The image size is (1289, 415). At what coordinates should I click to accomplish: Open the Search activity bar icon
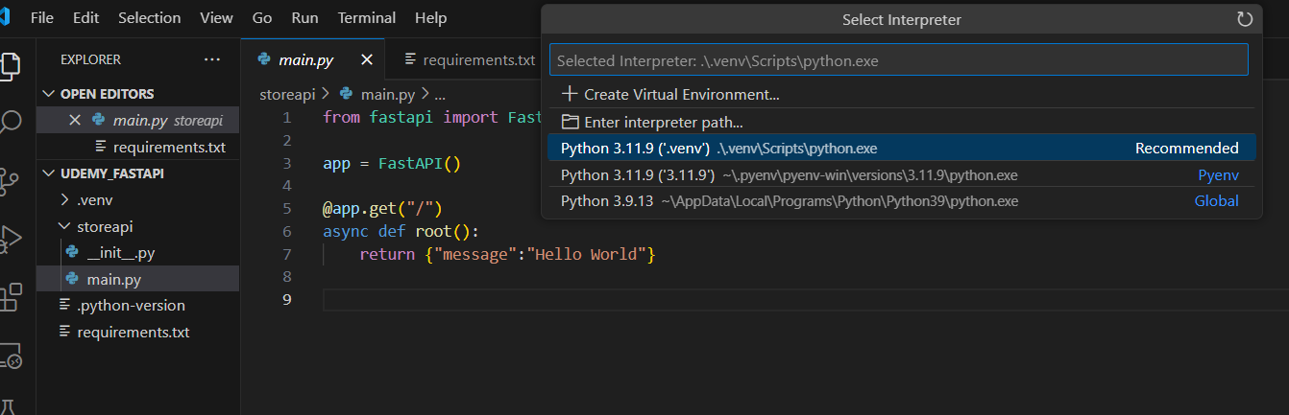10,122
